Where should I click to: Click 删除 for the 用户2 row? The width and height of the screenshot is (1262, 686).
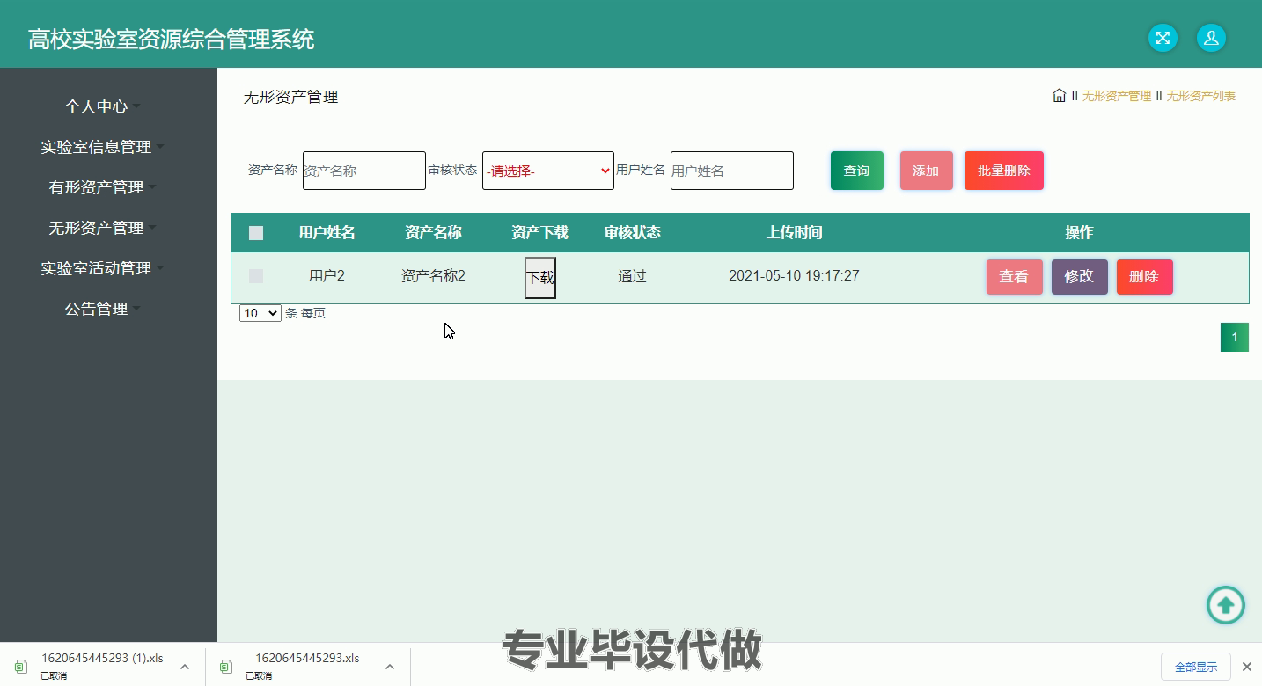pos(1145,277)
